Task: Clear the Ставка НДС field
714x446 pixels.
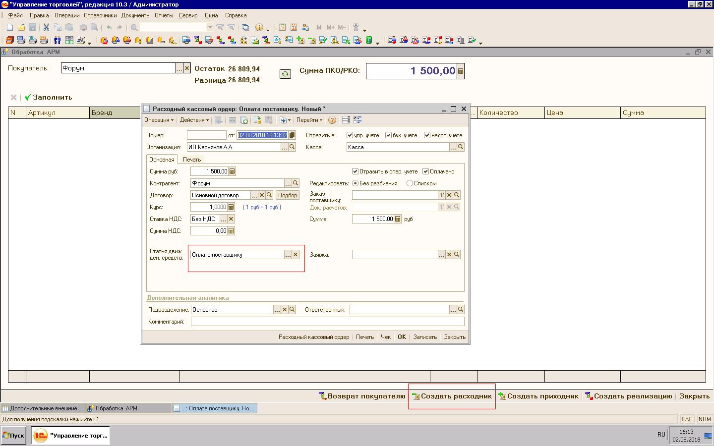Action: tap(231, 219)
